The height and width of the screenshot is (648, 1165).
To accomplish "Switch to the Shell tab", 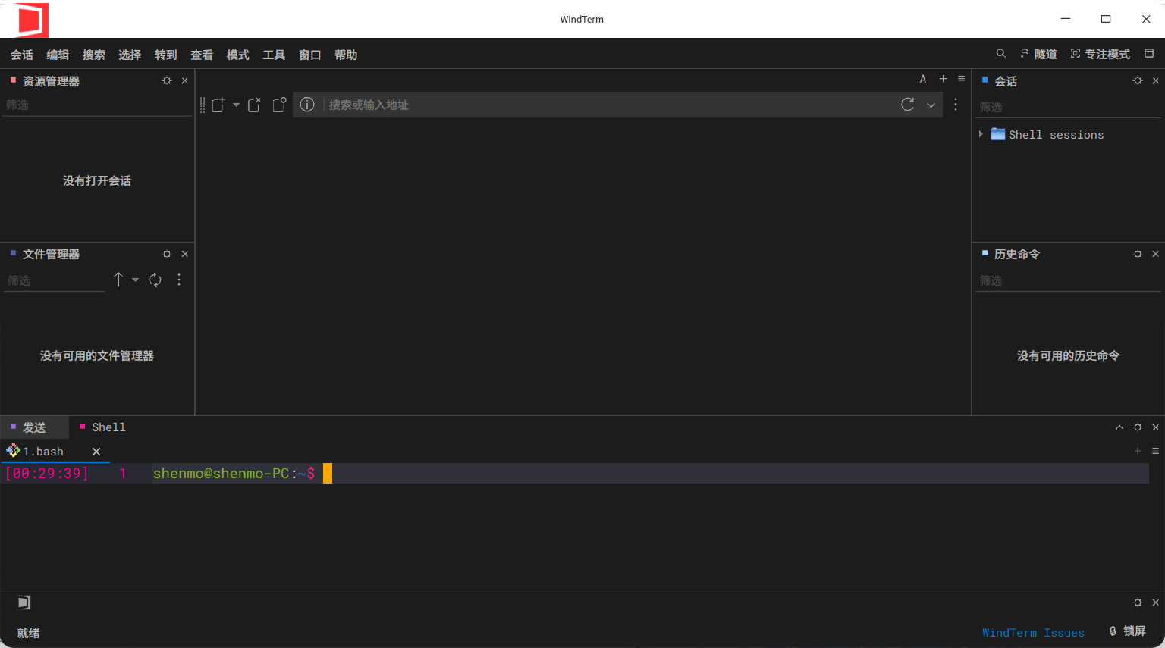I will (108, 427).
